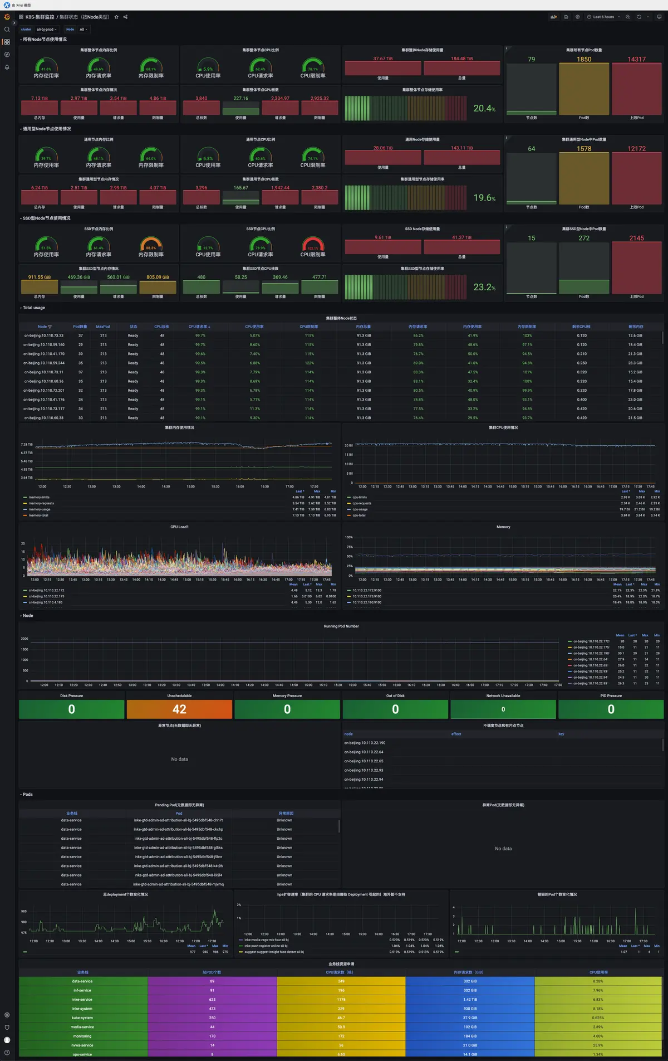This screenshot has width=668, height=1061.
Task: Collapse the SSD型Node节点使用情况 row
Action: coord(45,218)
